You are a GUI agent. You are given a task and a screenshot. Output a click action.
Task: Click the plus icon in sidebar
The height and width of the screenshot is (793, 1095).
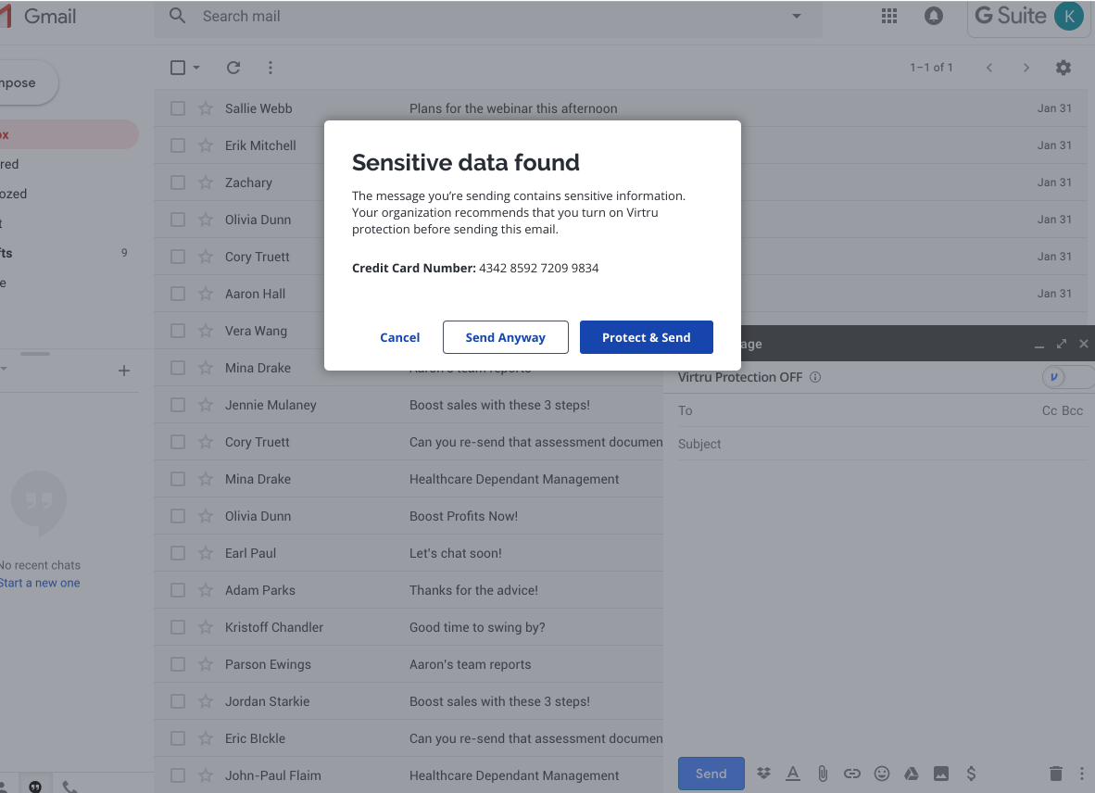123,371
